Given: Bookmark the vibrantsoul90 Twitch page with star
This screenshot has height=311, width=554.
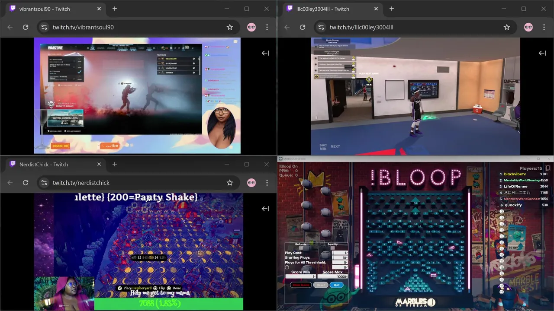Looking at the screenshot, I should [x=230, y=27].
